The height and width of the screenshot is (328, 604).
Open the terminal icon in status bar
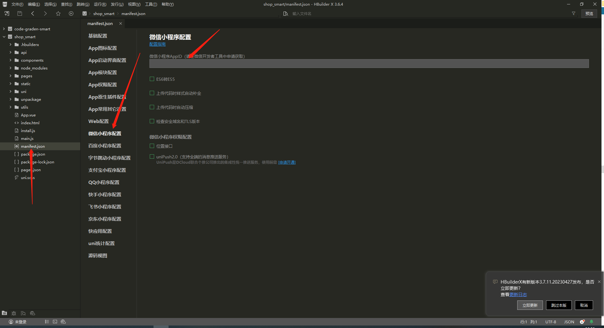(55, 322)
